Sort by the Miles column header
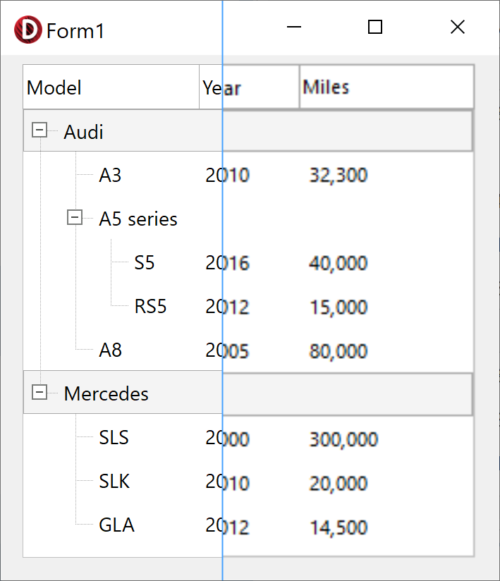Screen dimensions: 500x581 [386, 87]
